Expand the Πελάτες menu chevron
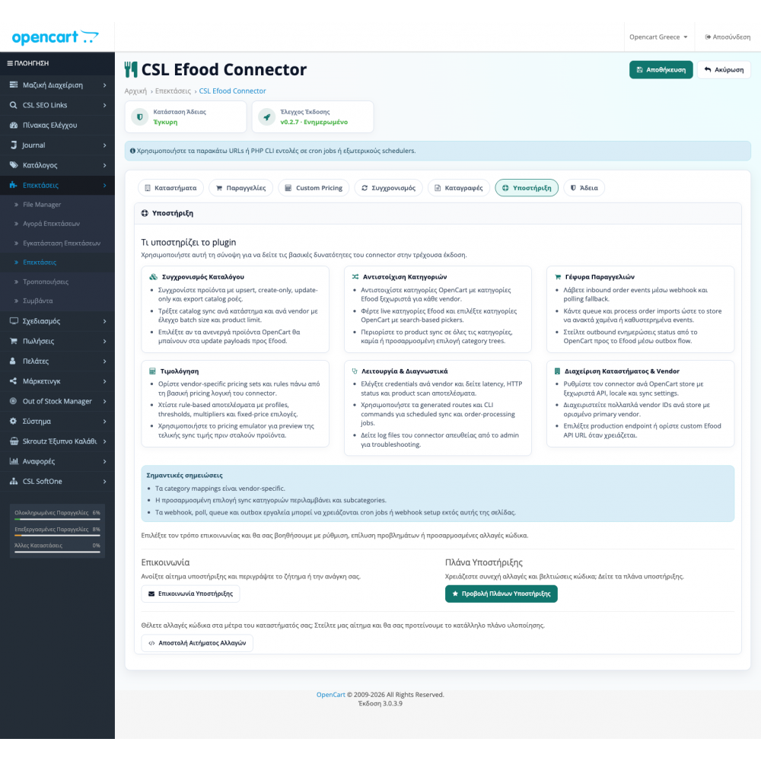The height and width of the screenshot is (761, 761). (x=105, y=361)
